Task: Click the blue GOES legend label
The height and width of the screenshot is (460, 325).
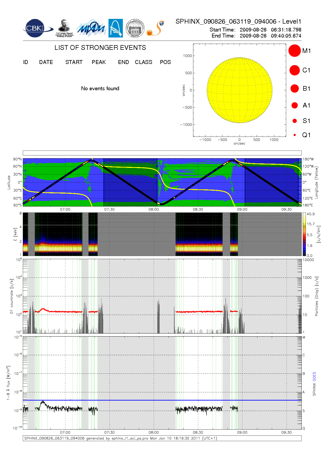Action: click(314, 377)
